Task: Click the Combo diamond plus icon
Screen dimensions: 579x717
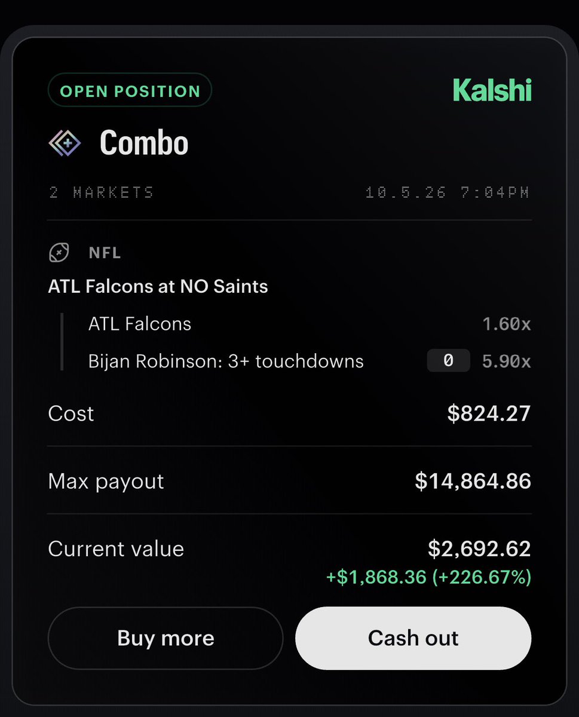Action: [x=64, y=143]
